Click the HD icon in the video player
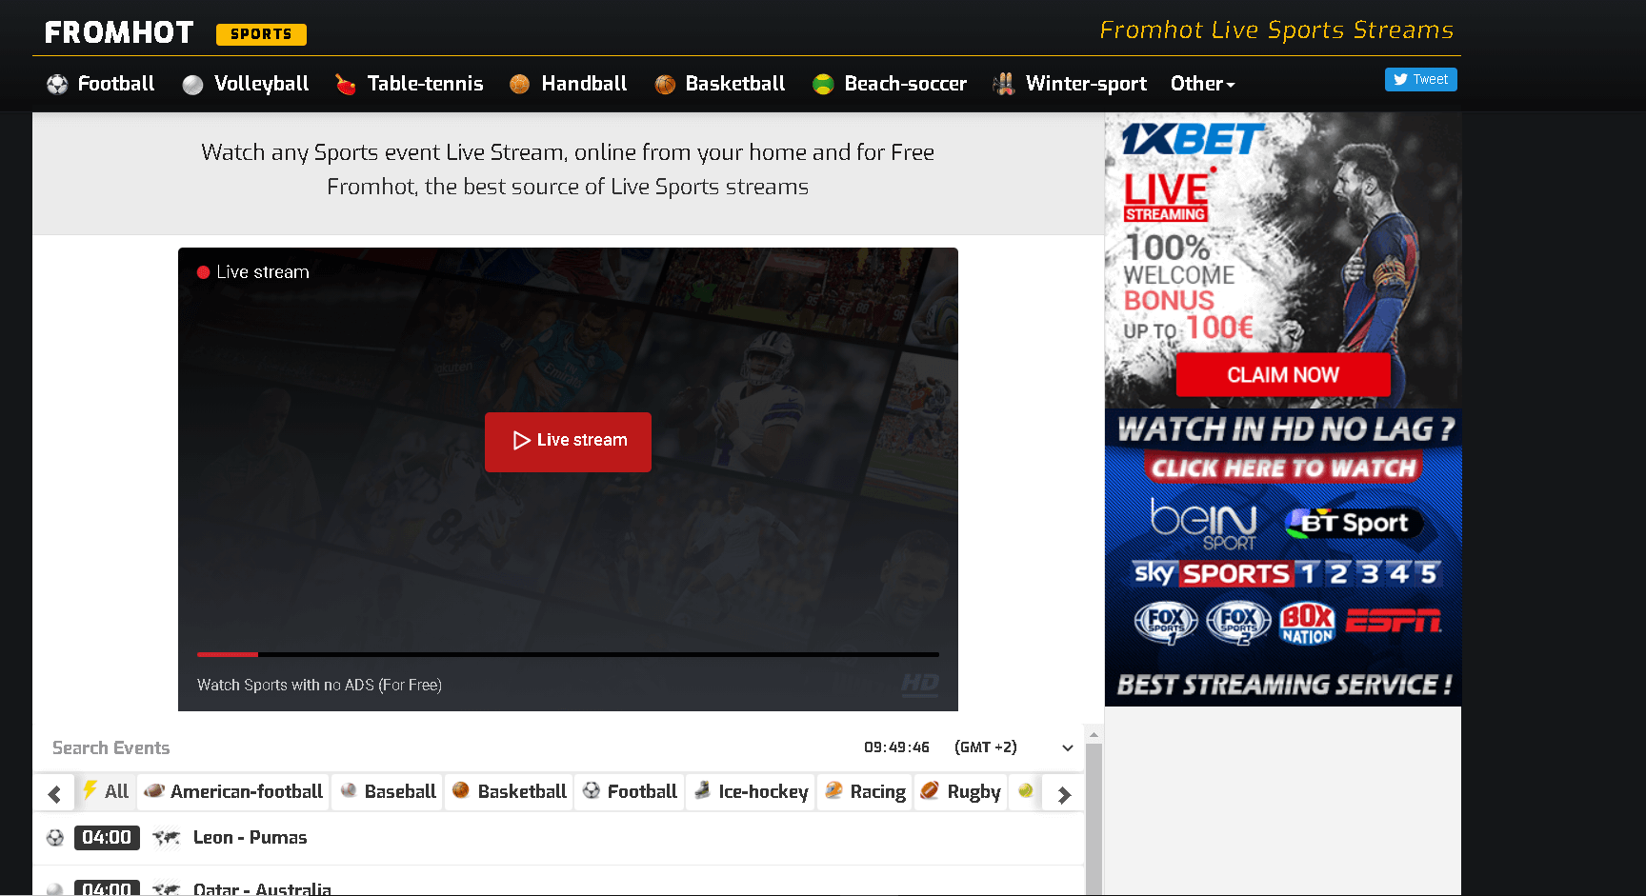1646x896 pixels. click(x=920, y=683)
